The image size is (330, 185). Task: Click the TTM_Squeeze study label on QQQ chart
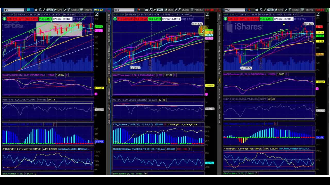[x=133, y=124]
